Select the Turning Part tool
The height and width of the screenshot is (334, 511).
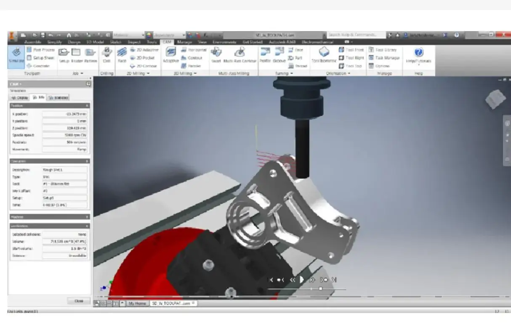point(295,58)
